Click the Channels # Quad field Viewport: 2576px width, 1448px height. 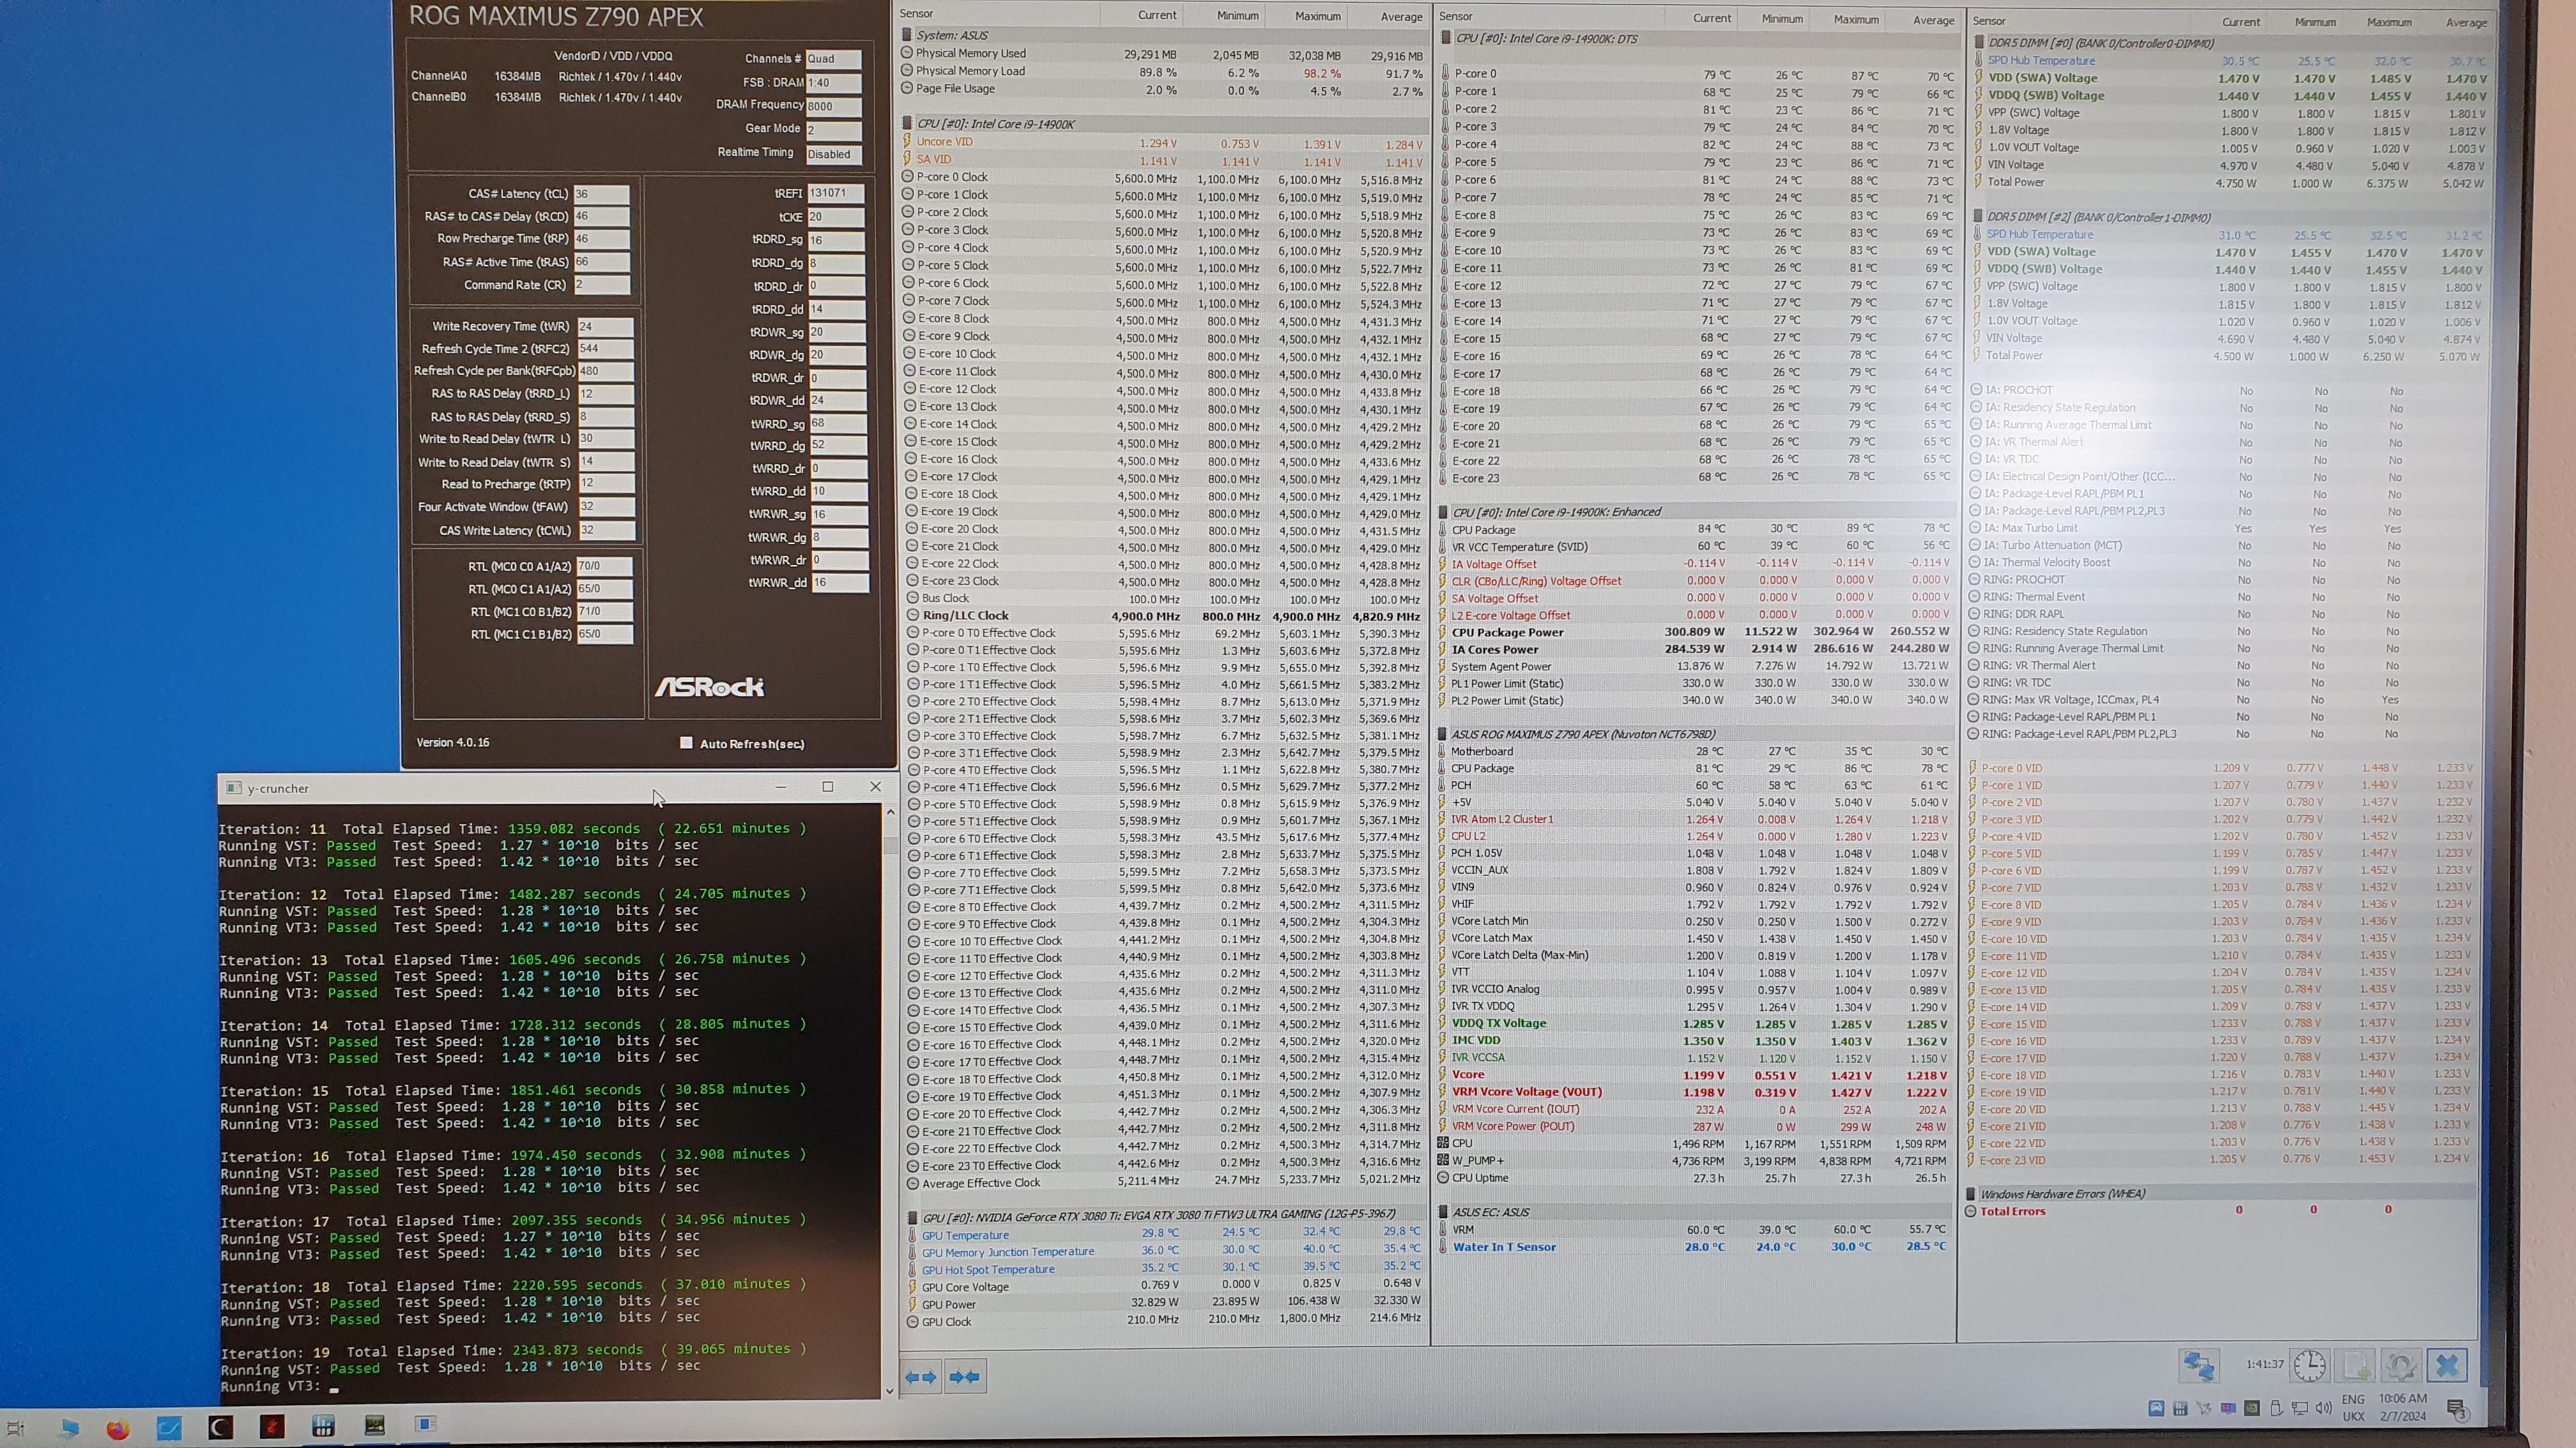[833, 58]
